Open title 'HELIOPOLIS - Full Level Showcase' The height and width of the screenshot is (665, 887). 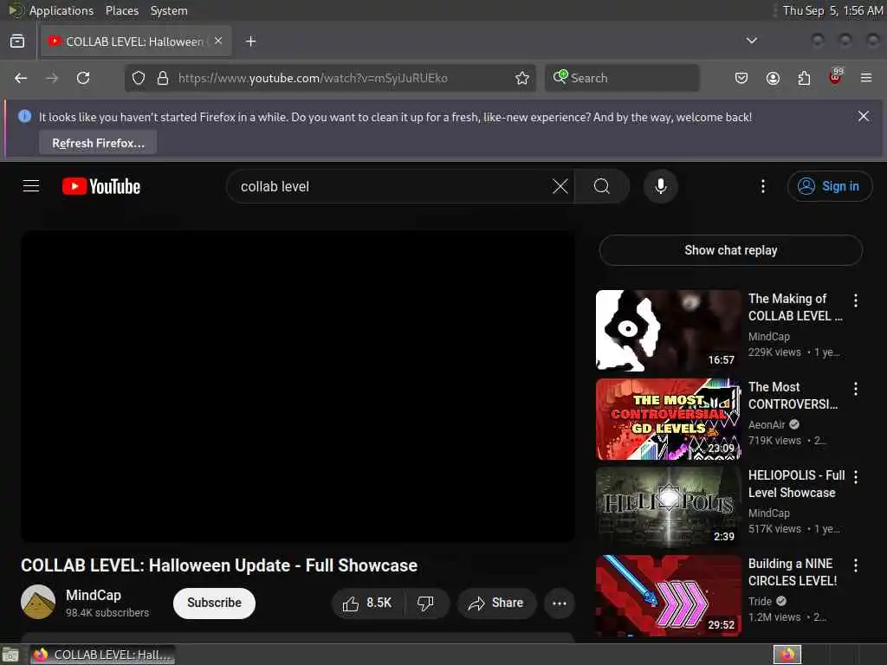pyautogui.click(x=797, y=483)
